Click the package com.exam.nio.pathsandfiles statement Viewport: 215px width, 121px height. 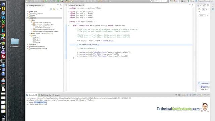85,8
